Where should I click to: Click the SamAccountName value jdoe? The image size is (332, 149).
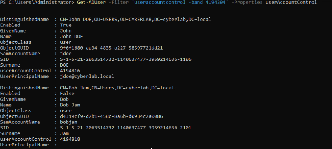point(66,53)
